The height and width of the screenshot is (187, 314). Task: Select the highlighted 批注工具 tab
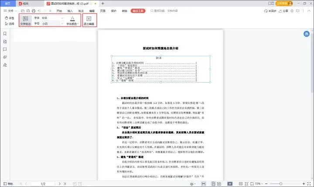coord(138,11)
